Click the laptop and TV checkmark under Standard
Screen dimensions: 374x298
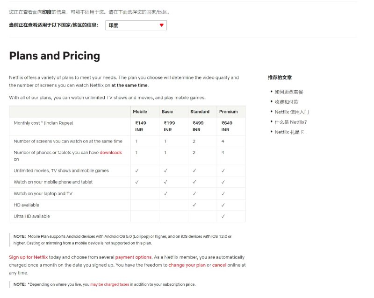(x=194, y=193)
